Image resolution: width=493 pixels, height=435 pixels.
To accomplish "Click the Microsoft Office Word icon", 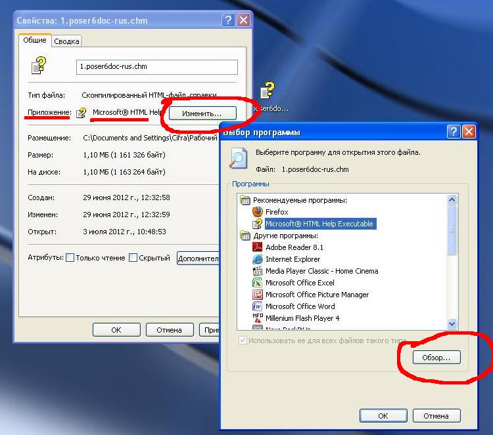I will (x=258, y=306).
